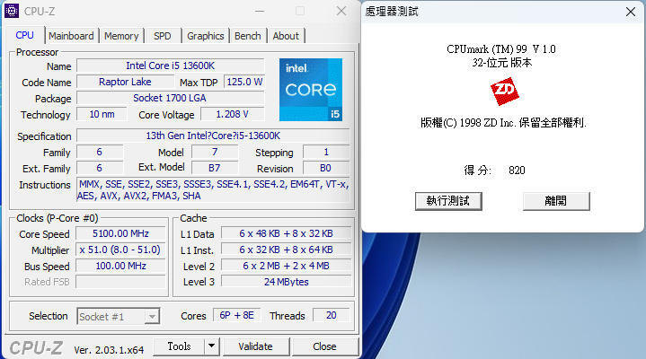The image size is (646, 359).
Task: Click the CPU-Z app icon in title bar
Action: (15, 12)
